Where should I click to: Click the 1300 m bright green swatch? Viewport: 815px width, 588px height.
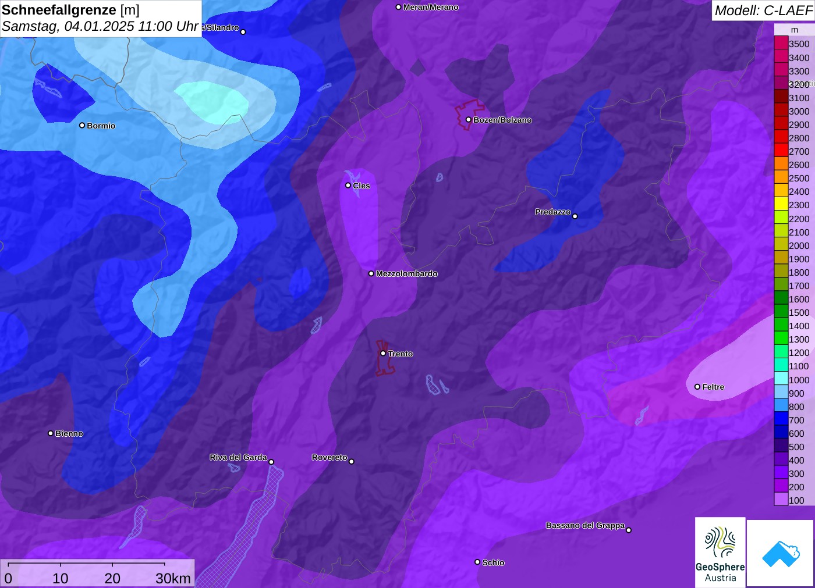point(781,338)
